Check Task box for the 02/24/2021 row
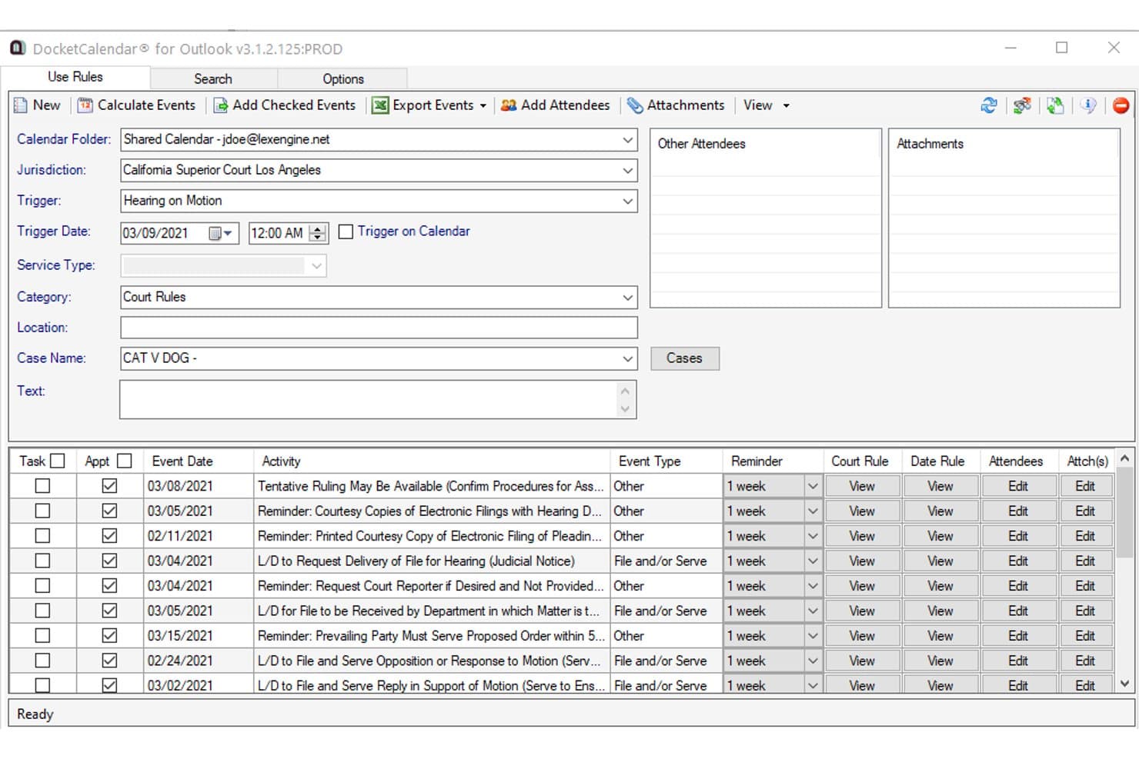Viewport: 1139px width, 759px height. [42, 661]
